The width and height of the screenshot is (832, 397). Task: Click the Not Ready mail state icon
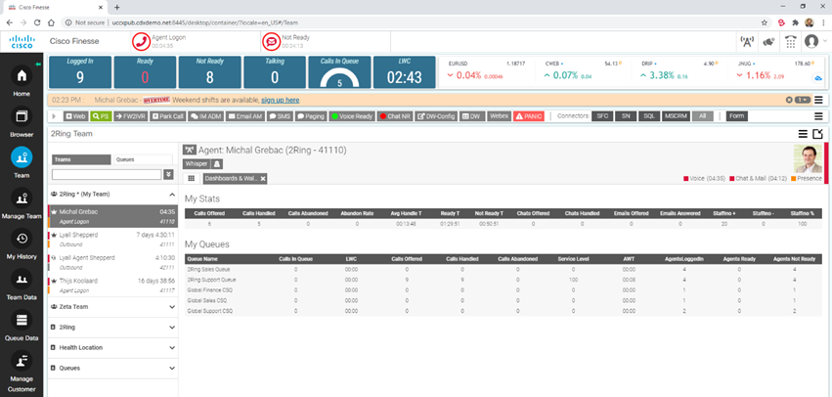271,41
